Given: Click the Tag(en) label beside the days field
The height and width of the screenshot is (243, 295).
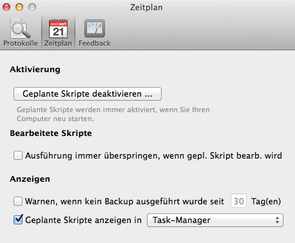Looking at the screenshot, I should point(266,202).
